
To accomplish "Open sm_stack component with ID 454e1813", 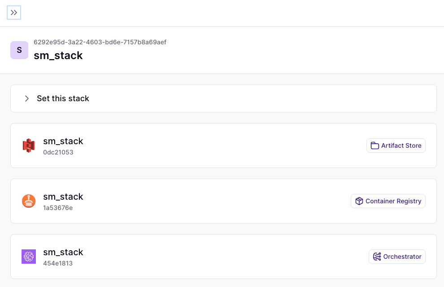I will (x=63, y=252).
